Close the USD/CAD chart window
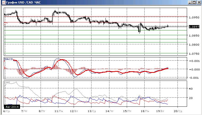 (199, 2)
